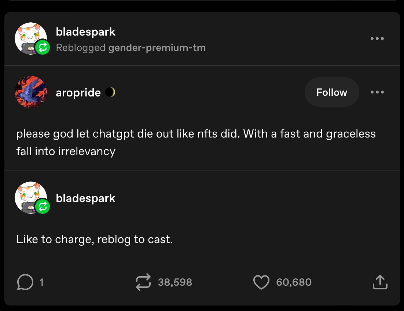
Task: Click aropride's red bird avatar
Action: click(31, 92)
